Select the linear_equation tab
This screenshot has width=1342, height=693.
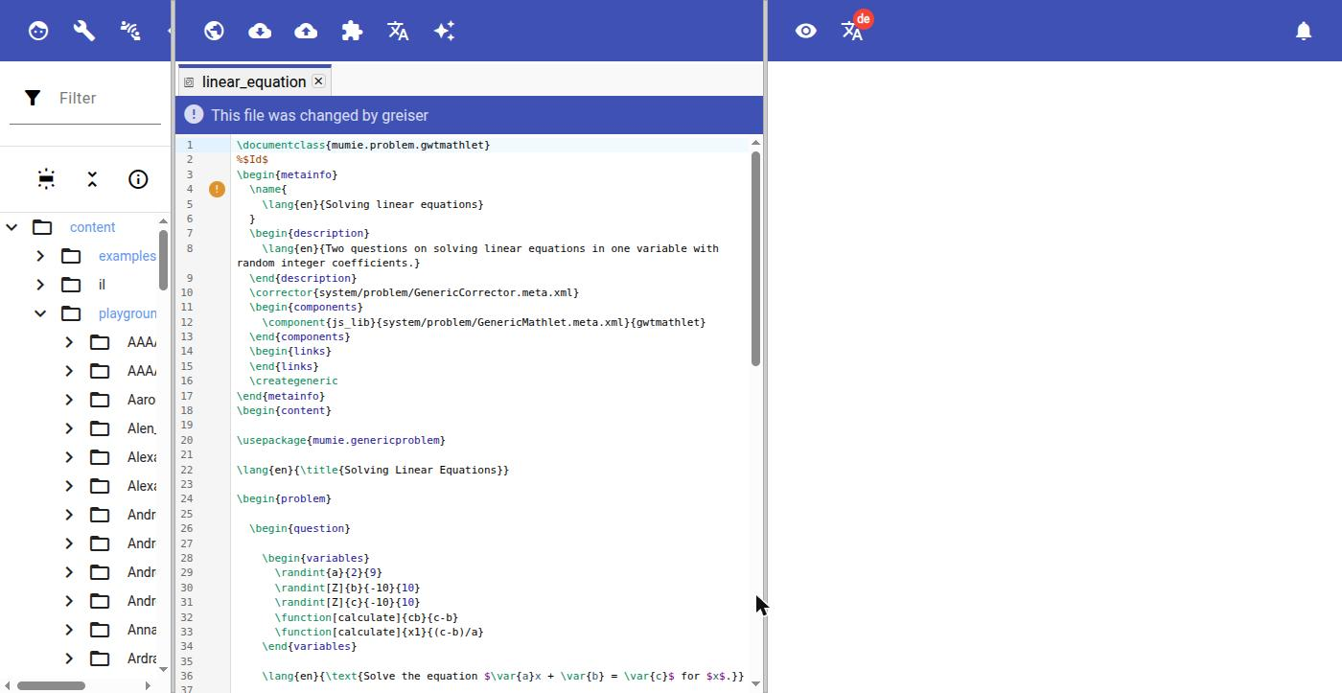[254, 81]
